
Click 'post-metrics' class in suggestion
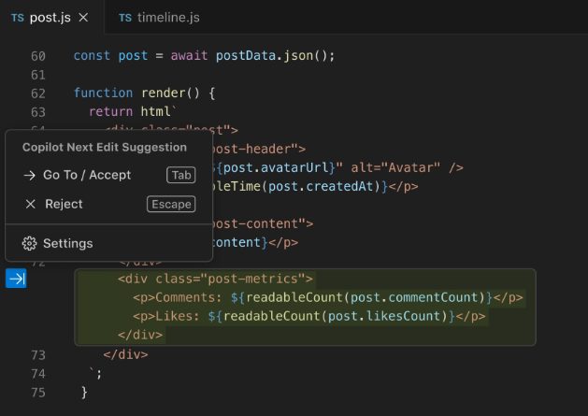(x=252, y=279)
